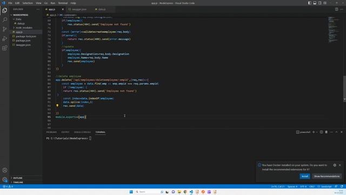Open notification settings gear in Docker prompt
346x195 pixels.
pos(335,165)
